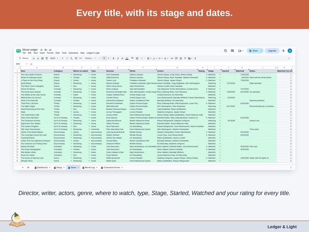Click the sheet tabs scroll arrow
This screenshot has height=232, width=309.
[291, 167]
